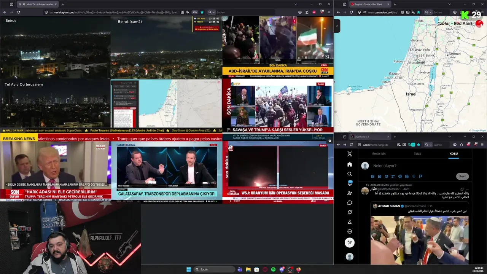487x274 pixels.
Task: Reload the Tzofar Red Alert page
Action: tap(351, 12)
